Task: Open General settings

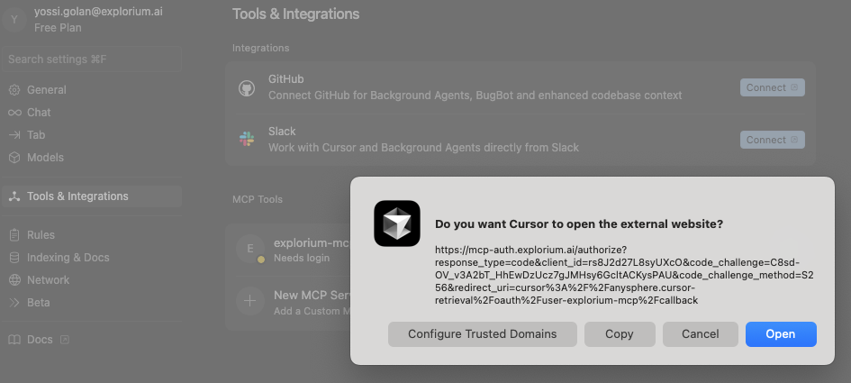Action: (91, 90)
